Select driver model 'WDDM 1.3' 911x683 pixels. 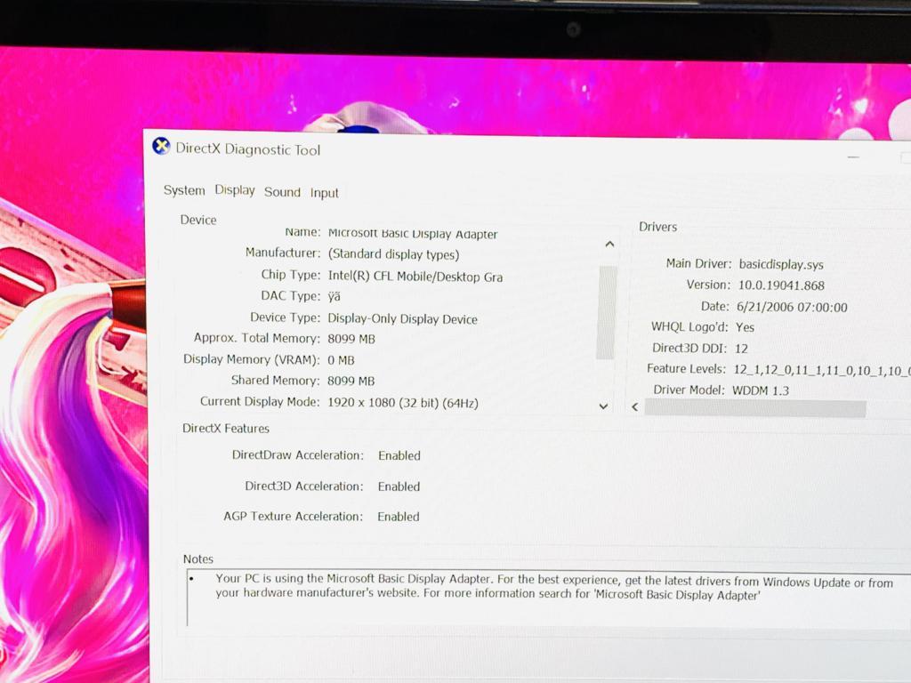(761, 390)
